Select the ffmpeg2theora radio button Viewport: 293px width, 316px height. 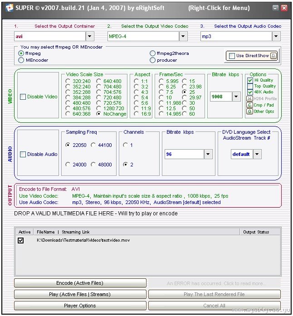[x=152, y=53]
